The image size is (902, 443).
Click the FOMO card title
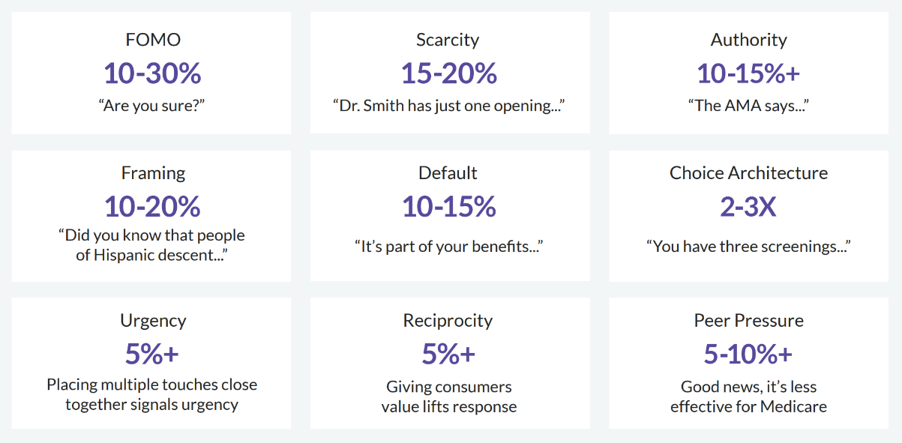pyautogui.click(x=153, y=40)
